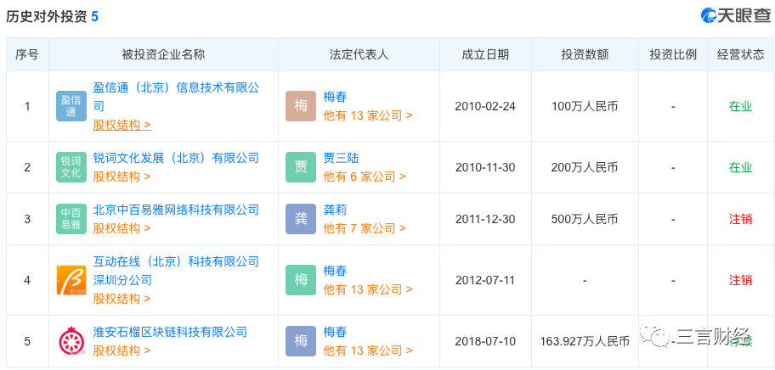Image resolution: width=775 pixels, height=370 pixels.
Task: Click the 梅 avatar in row 1
Action: point(301,106)
